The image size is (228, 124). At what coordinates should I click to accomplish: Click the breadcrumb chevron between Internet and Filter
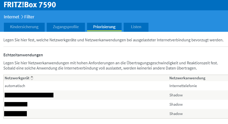click(x=22, y=17)
